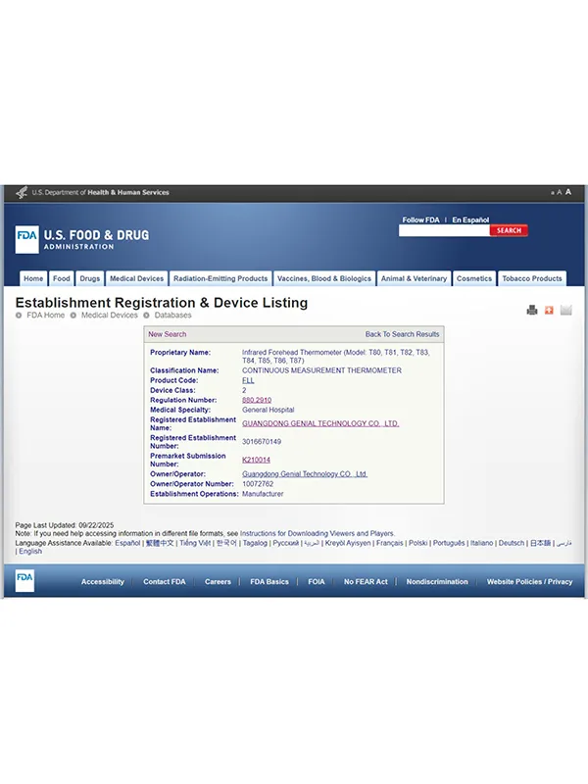Image resolution: width=588 pixels, height=784 pixels.
Task: Open the K210014 premarket submission link
Action: [256, 460]
